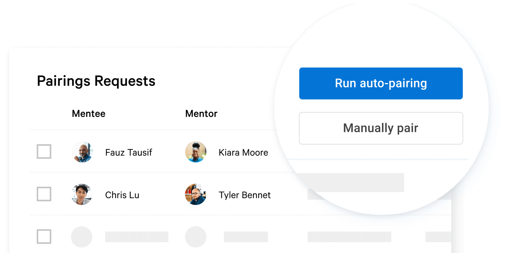Click the placeholder mentee name bar in third row
This screenshot has height=253, width=507.
pos(136,237)
